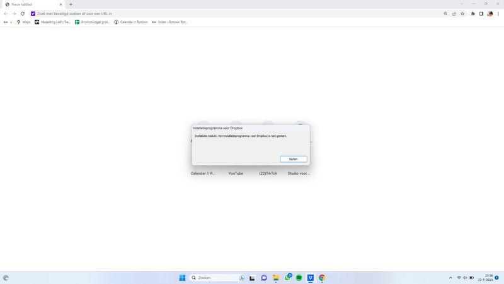504x284 pixels.
Task: Click the 'Installatie mislukt' error message text
Action: (x=241, y=136)
